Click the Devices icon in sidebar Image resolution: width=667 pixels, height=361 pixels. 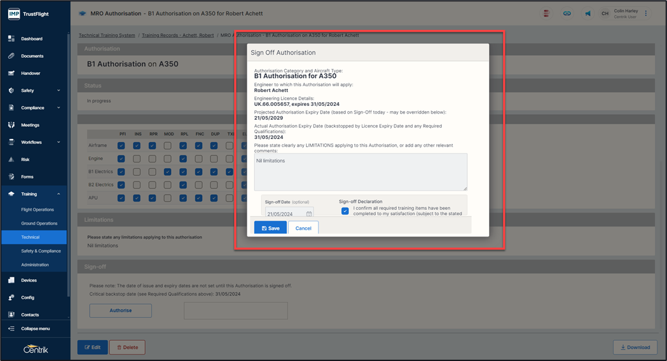click(11, 280)
